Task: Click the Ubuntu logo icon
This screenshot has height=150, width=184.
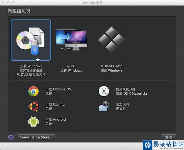Action: (x=33, y=106)
